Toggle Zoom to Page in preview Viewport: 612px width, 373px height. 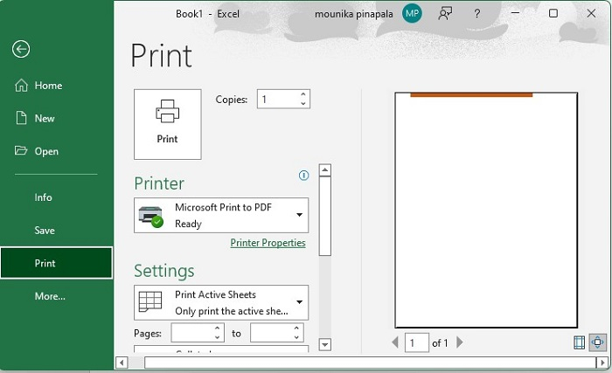tap(598, 342)
